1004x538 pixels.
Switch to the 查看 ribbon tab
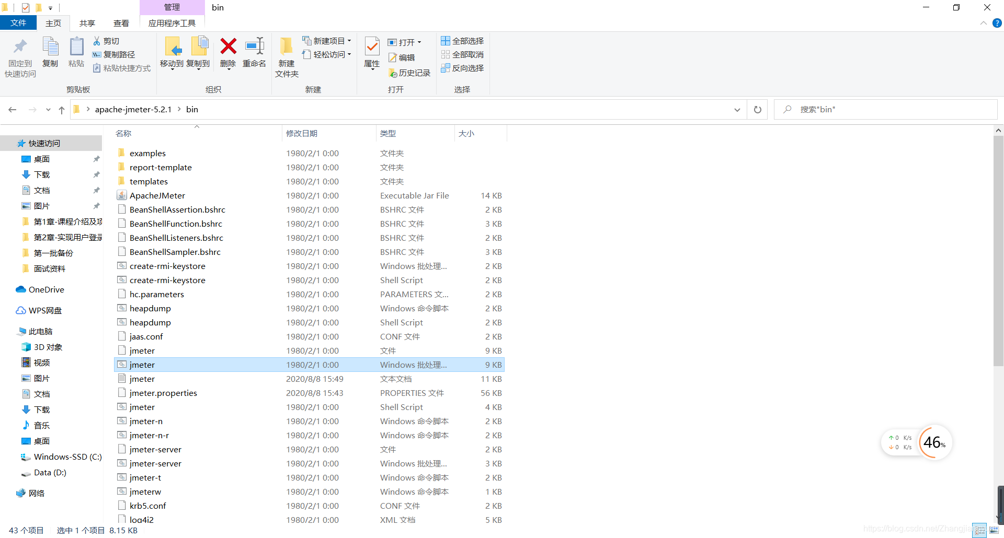point(121,22)
